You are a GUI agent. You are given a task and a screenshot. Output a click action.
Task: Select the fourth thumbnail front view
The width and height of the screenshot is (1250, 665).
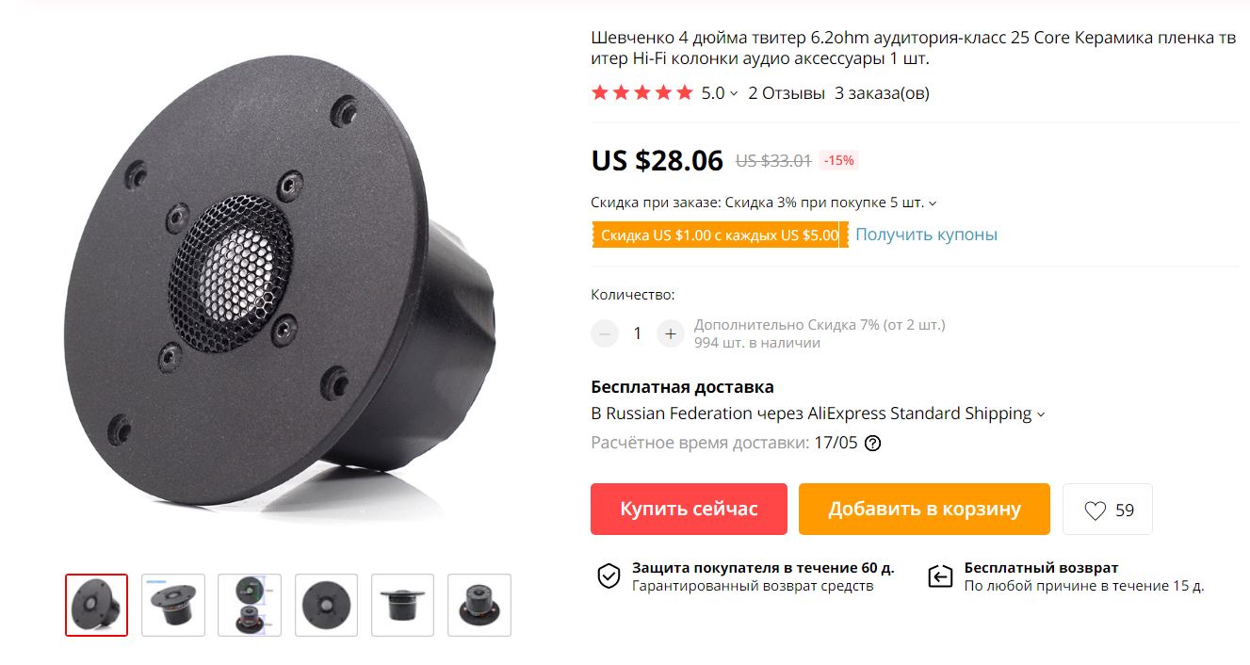(326, 605)
